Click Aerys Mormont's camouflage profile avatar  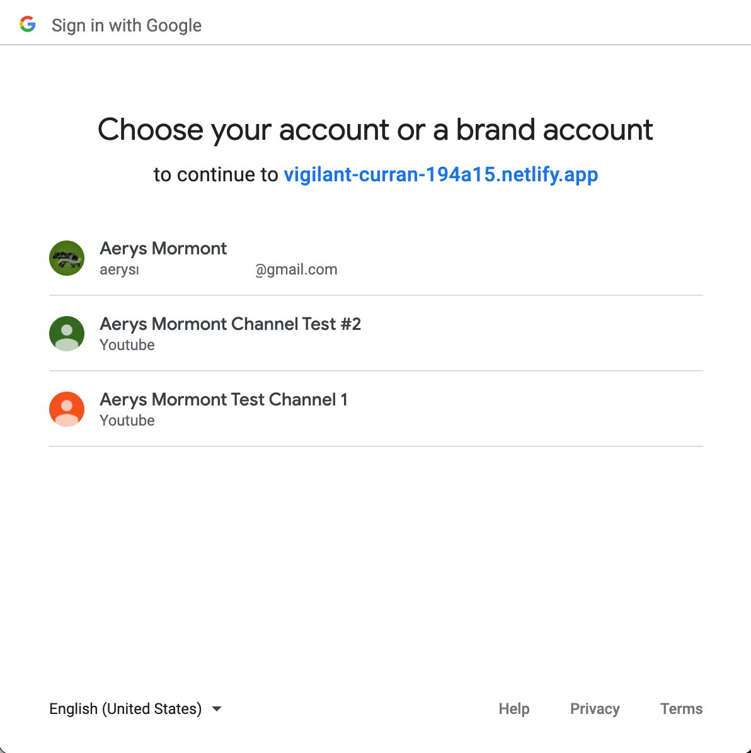tap(67, 258)
